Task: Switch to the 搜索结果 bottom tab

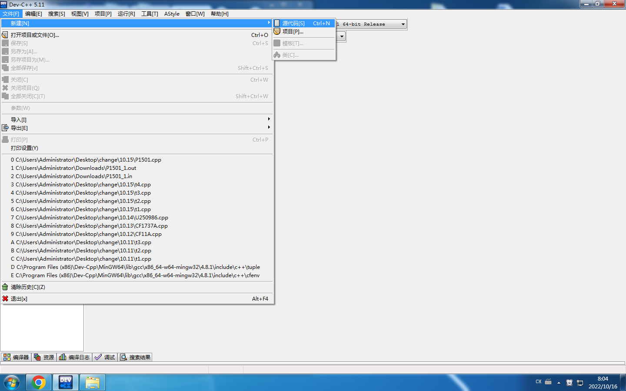Action: tap(135, 357)
